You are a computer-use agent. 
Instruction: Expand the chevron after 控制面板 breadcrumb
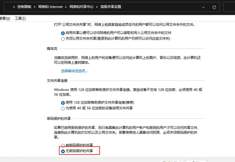35,7
